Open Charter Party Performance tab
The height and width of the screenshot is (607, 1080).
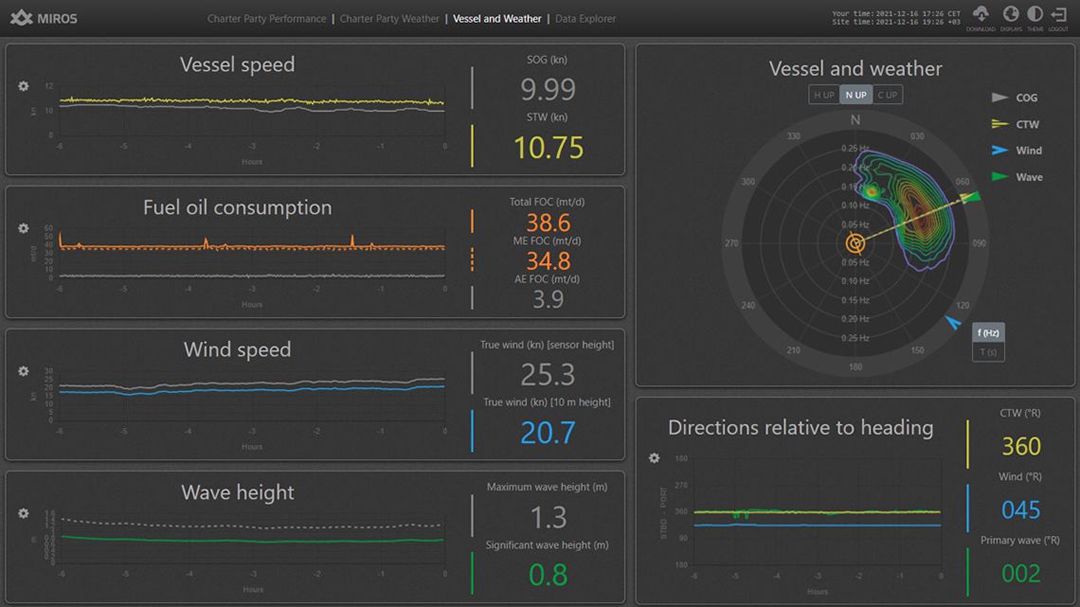pyautogui.click(x=266, y=19)
